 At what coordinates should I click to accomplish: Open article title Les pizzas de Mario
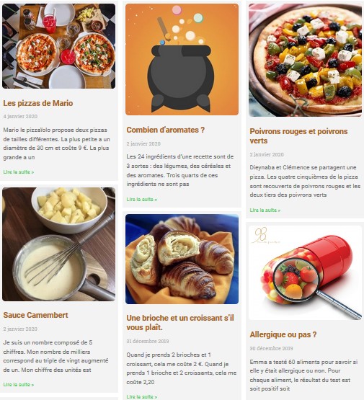tap(38, 103)
